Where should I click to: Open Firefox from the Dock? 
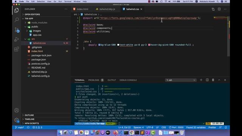coord(115,133)
